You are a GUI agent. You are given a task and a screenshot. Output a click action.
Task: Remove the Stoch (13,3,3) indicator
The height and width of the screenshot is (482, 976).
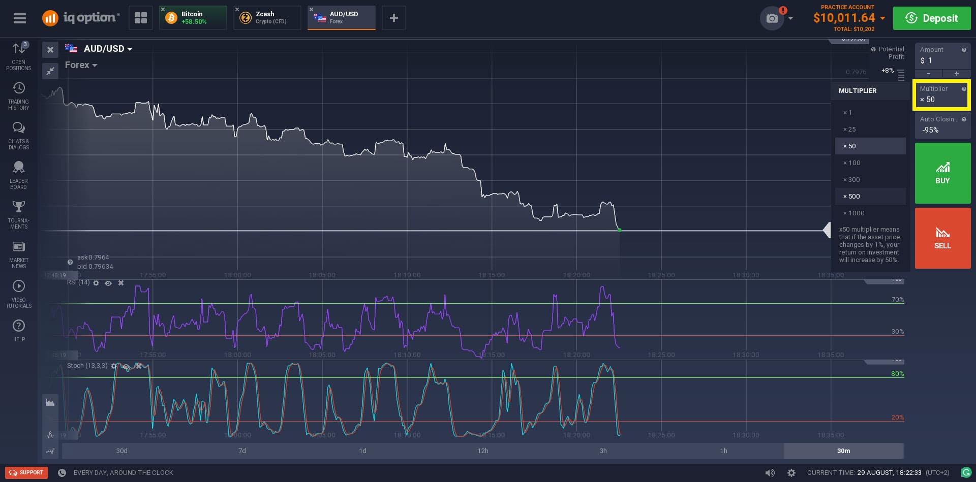tap(138, 366)
